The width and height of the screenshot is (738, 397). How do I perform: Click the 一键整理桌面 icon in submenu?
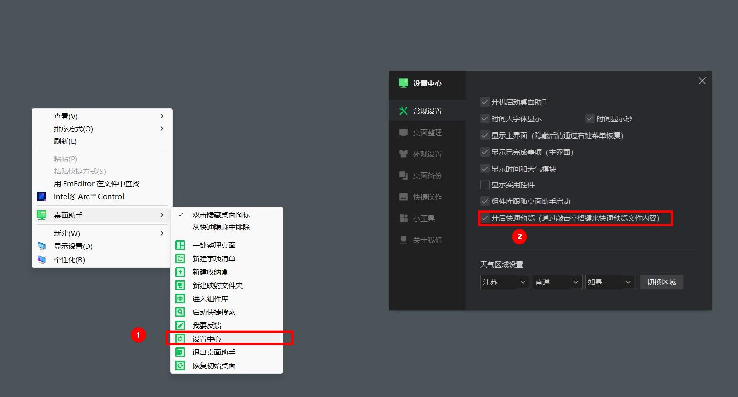(x=180, y=245)
